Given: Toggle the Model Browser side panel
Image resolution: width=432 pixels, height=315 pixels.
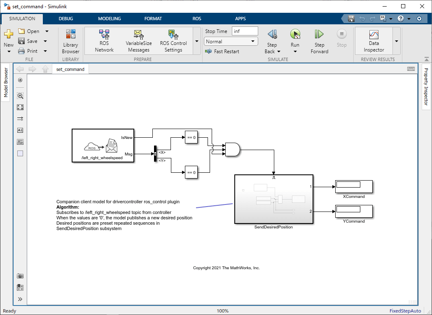Looking at the screenshot, I should (x=6, y=82).
